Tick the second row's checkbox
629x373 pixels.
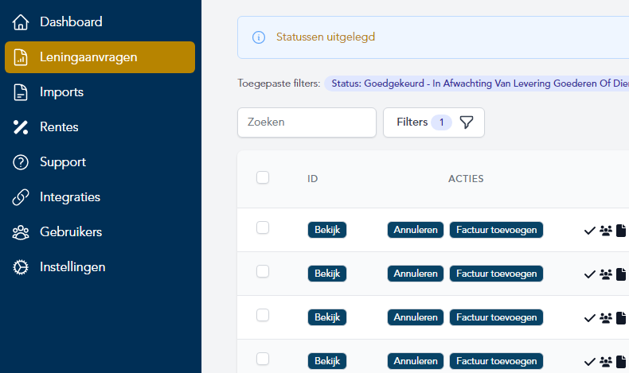(x=263, y=272)
